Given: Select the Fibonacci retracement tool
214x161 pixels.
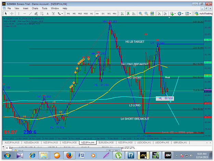Looking at the screenshot, I should coord(42,13).
